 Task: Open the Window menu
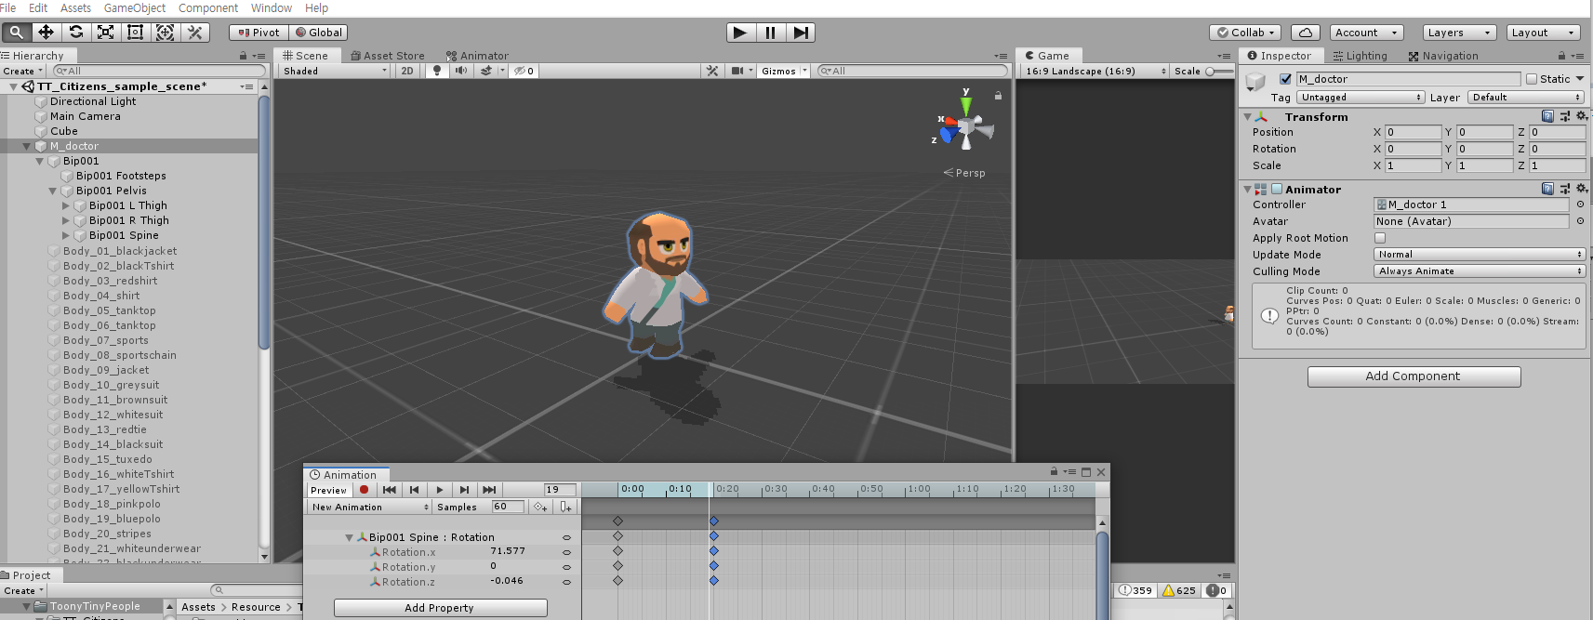(x=272, y=7)
